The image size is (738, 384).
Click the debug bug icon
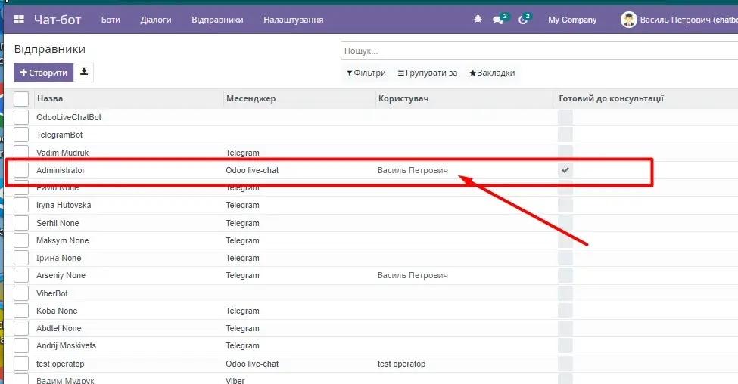(478, 20)
